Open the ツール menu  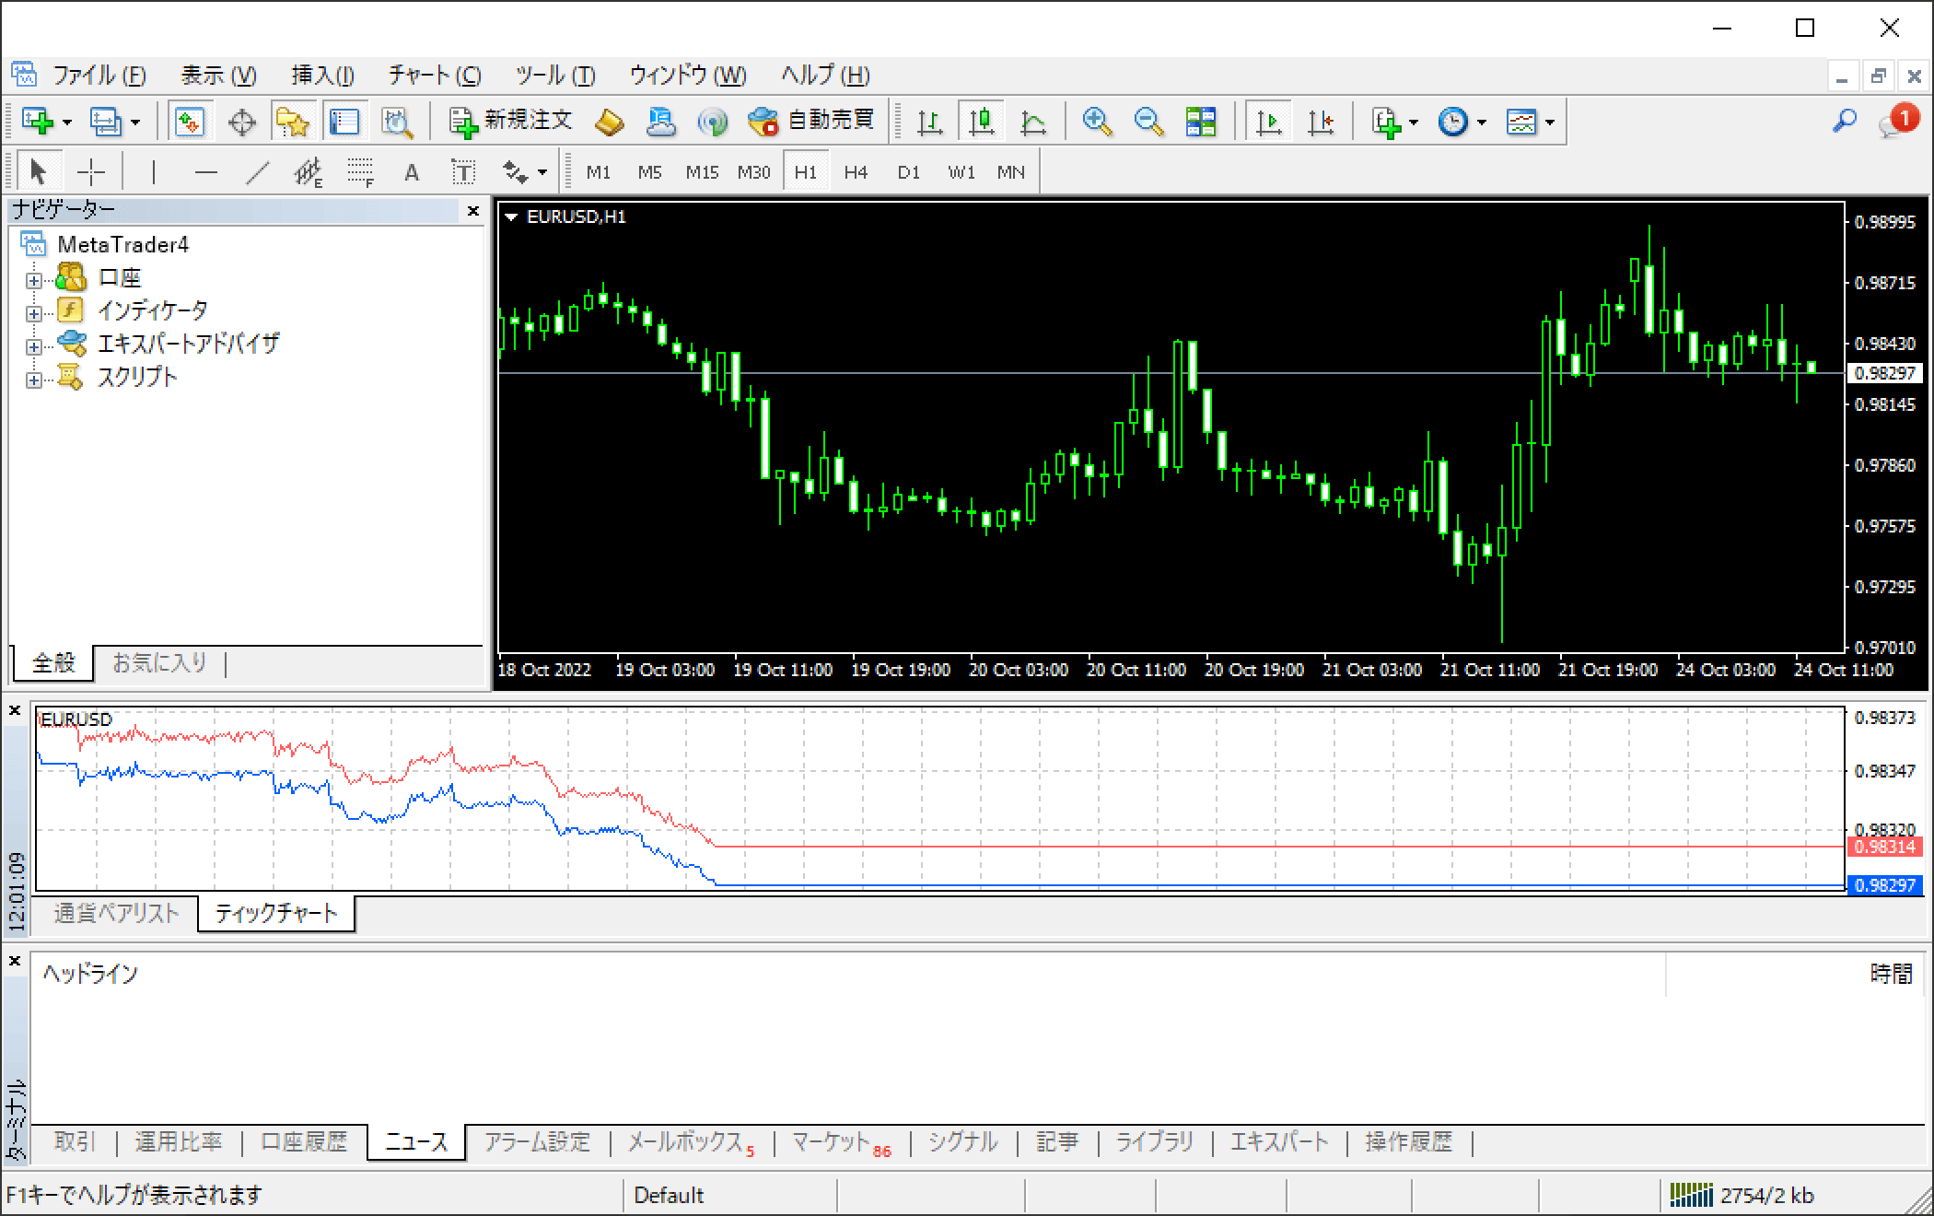tap(555, 76)
